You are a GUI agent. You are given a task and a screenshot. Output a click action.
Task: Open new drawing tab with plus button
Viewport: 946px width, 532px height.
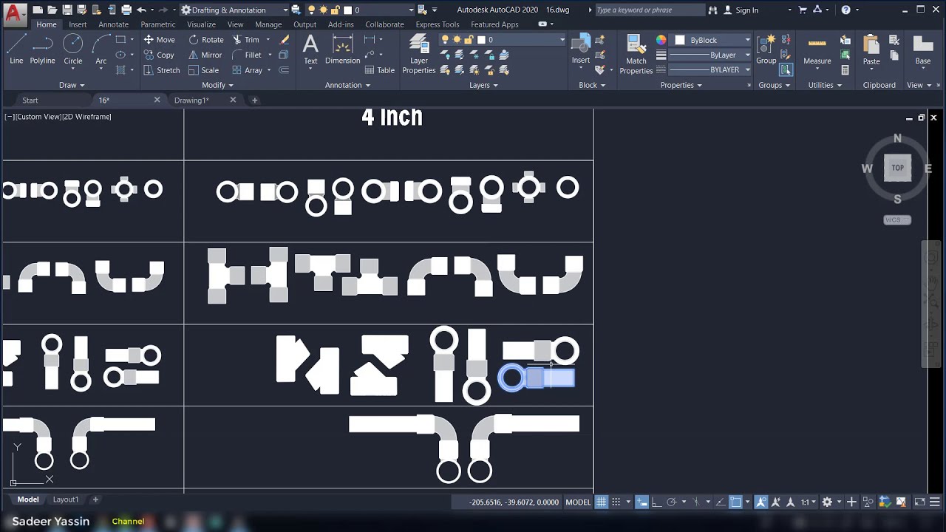point(254,100)
